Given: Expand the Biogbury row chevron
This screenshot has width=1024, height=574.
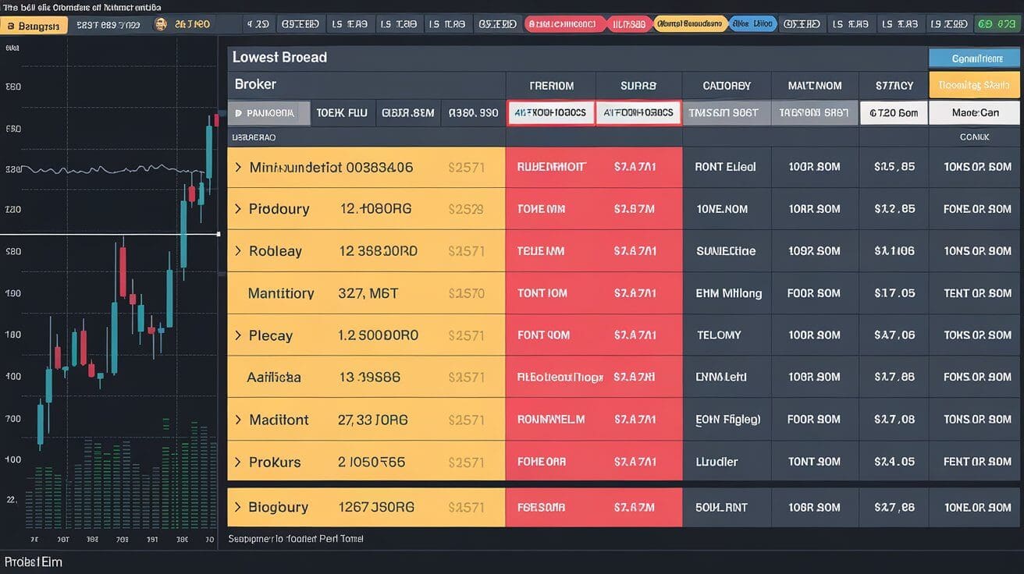Looking at the screenshot, I should click(x=238, y=507).
